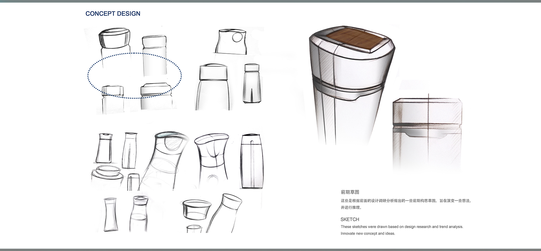Select the wide bottle sketch with flat cap

[213, 87]
